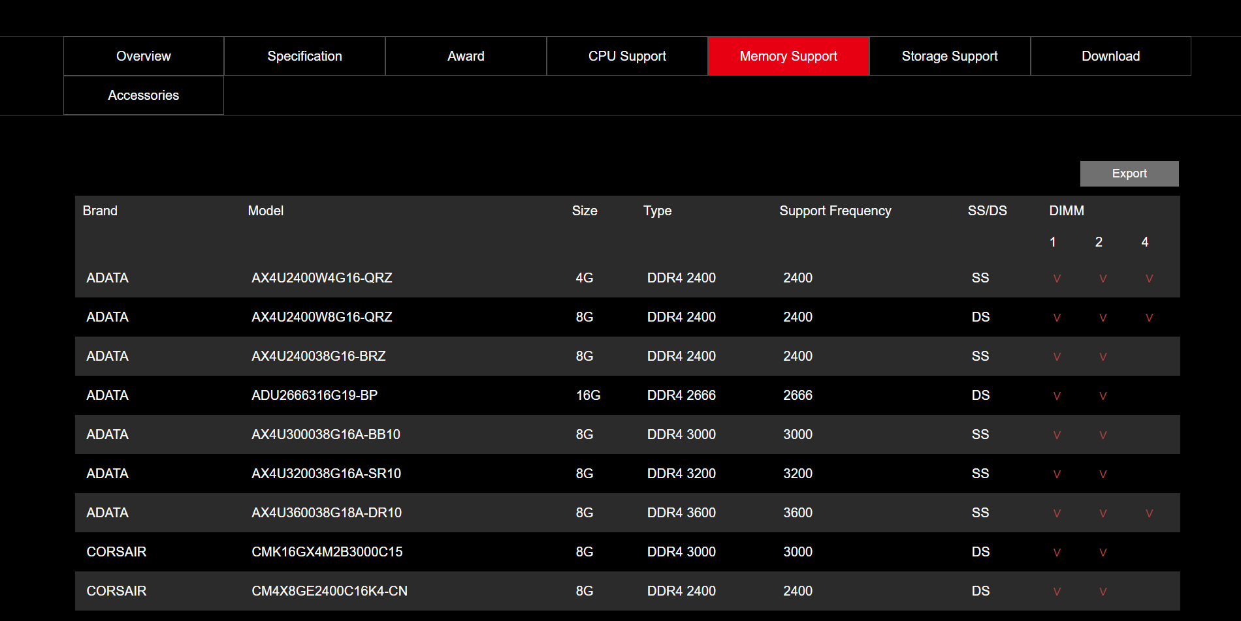Click the DIMM 1 sub-header
The width and height of the screenshot is (1241, 621).
tap(1053, 242)
